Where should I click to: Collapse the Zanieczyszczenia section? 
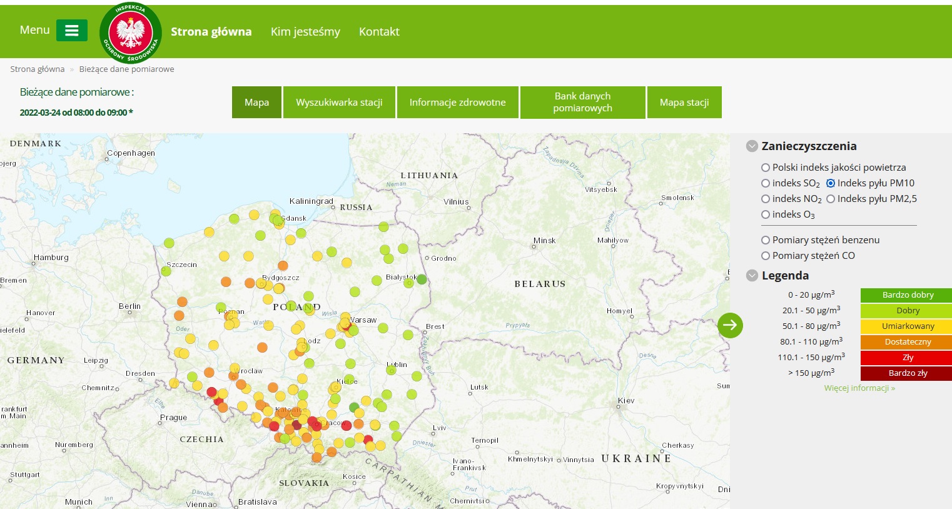(752, 146)
